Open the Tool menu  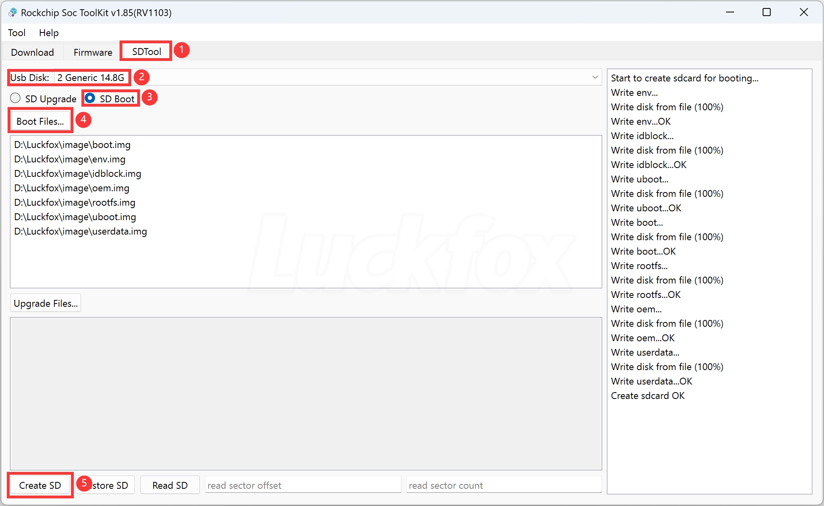[16, 33]
